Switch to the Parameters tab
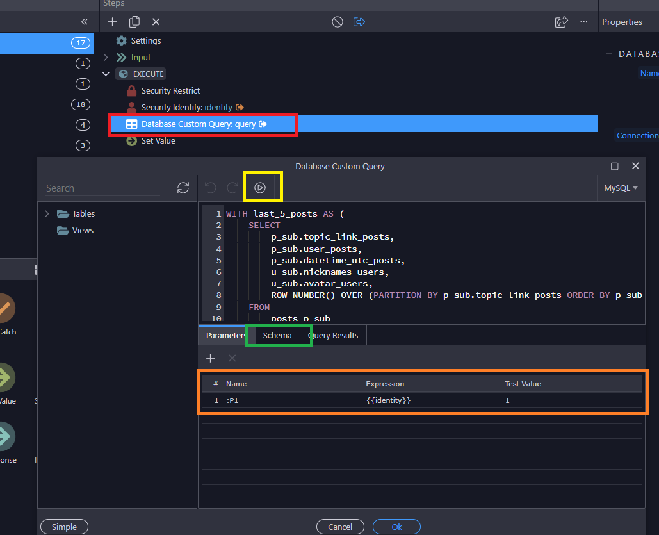The image size is (659, 535). [225, 336]
